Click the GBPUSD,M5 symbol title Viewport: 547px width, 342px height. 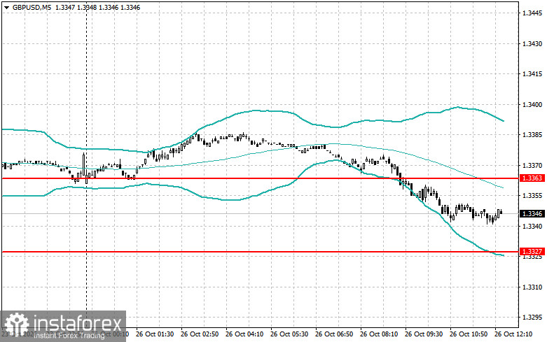[x=31, y=7]
